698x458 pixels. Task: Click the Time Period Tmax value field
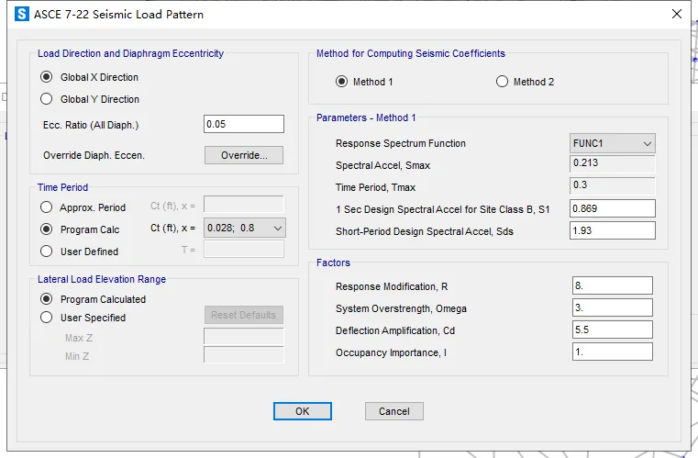pyautogui.click(x=613, y=185)
